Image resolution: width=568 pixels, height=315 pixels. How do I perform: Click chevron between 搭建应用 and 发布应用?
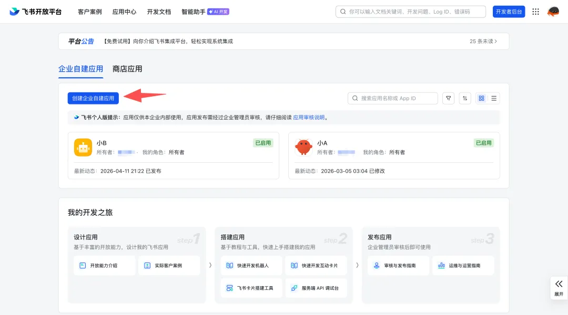pos(357,266)
